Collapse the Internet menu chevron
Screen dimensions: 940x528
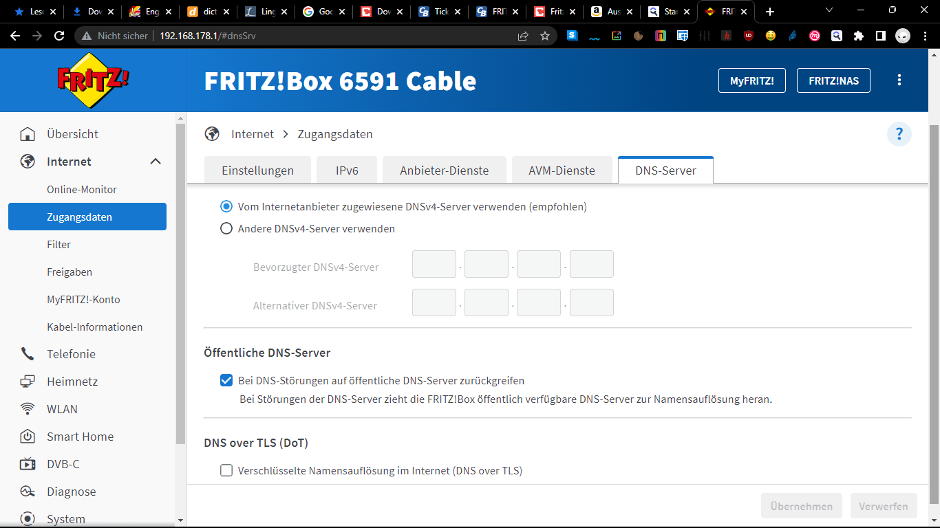tap(156, 162)
